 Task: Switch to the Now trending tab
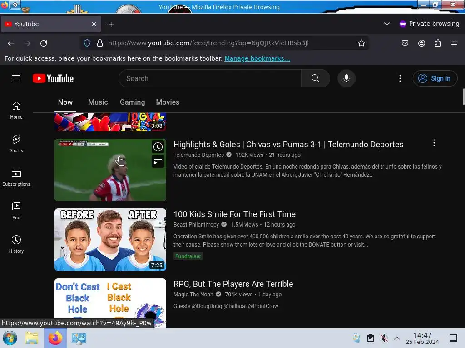(x=65, y=102)
